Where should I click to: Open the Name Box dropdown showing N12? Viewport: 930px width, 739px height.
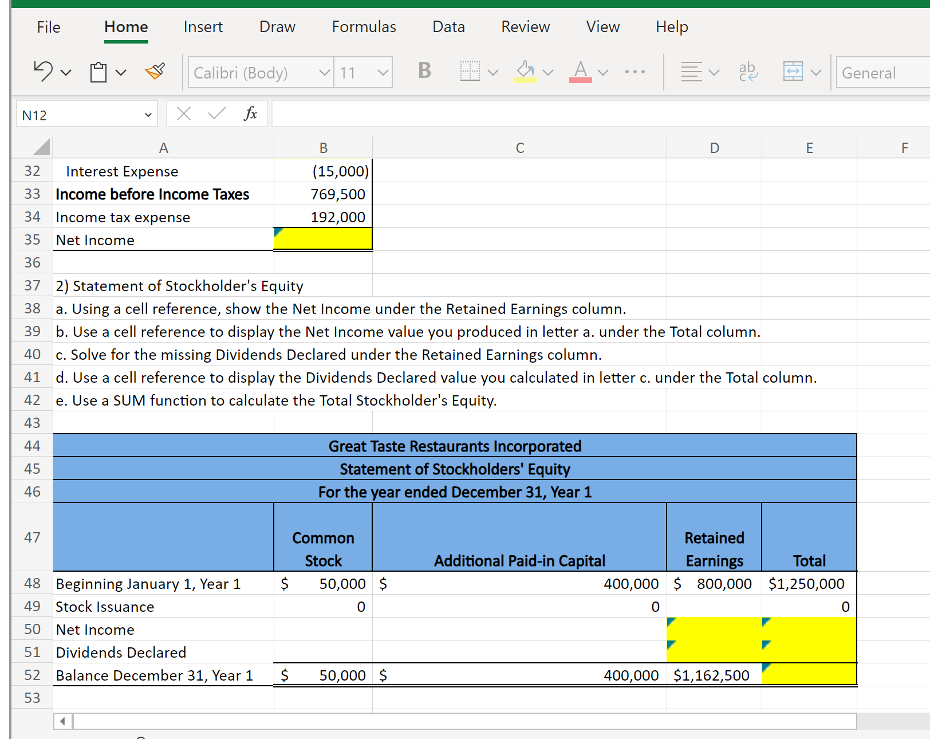point(148,114)
